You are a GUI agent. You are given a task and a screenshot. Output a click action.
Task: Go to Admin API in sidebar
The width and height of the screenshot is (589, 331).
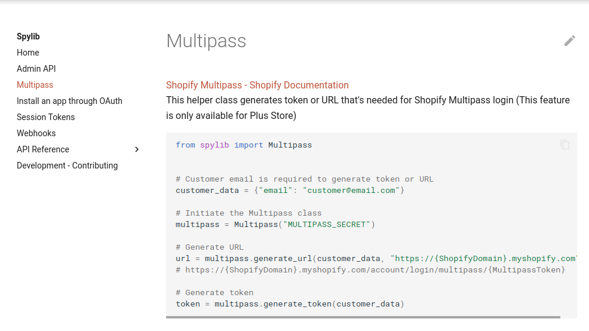point(36,69)
